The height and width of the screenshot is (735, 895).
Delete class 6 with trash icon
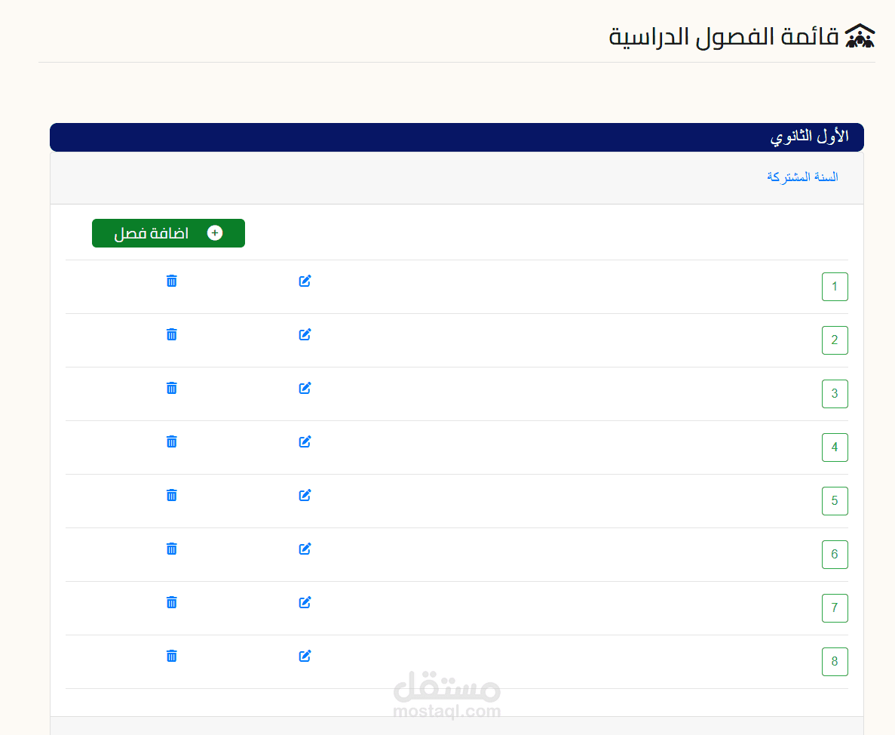pyautogui.click(x=171, y=549)
